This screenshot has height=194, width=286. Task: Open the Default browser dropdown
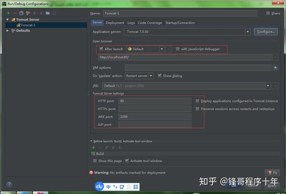click(x=162, y=49)
